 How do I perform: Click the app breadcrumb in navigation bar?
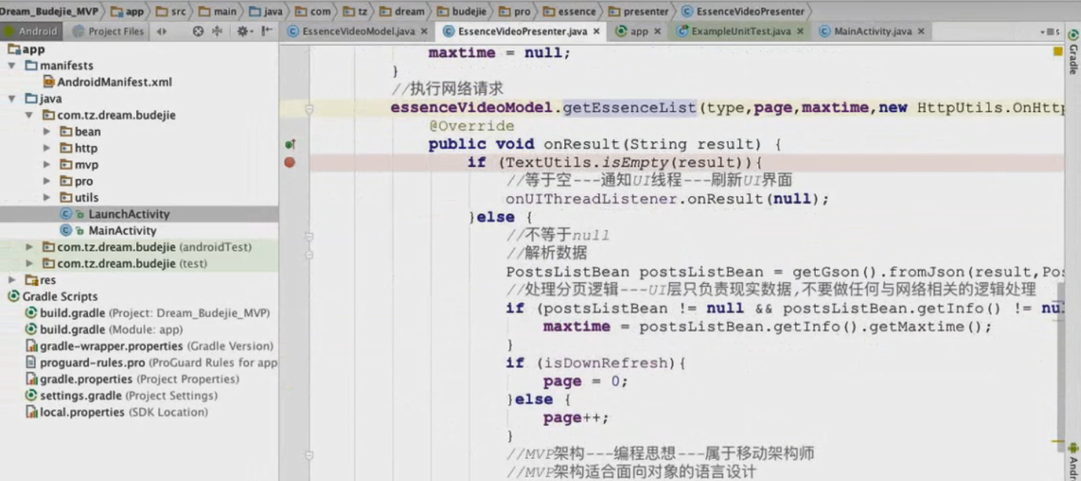pyautogui.click(x=128, y=11)
